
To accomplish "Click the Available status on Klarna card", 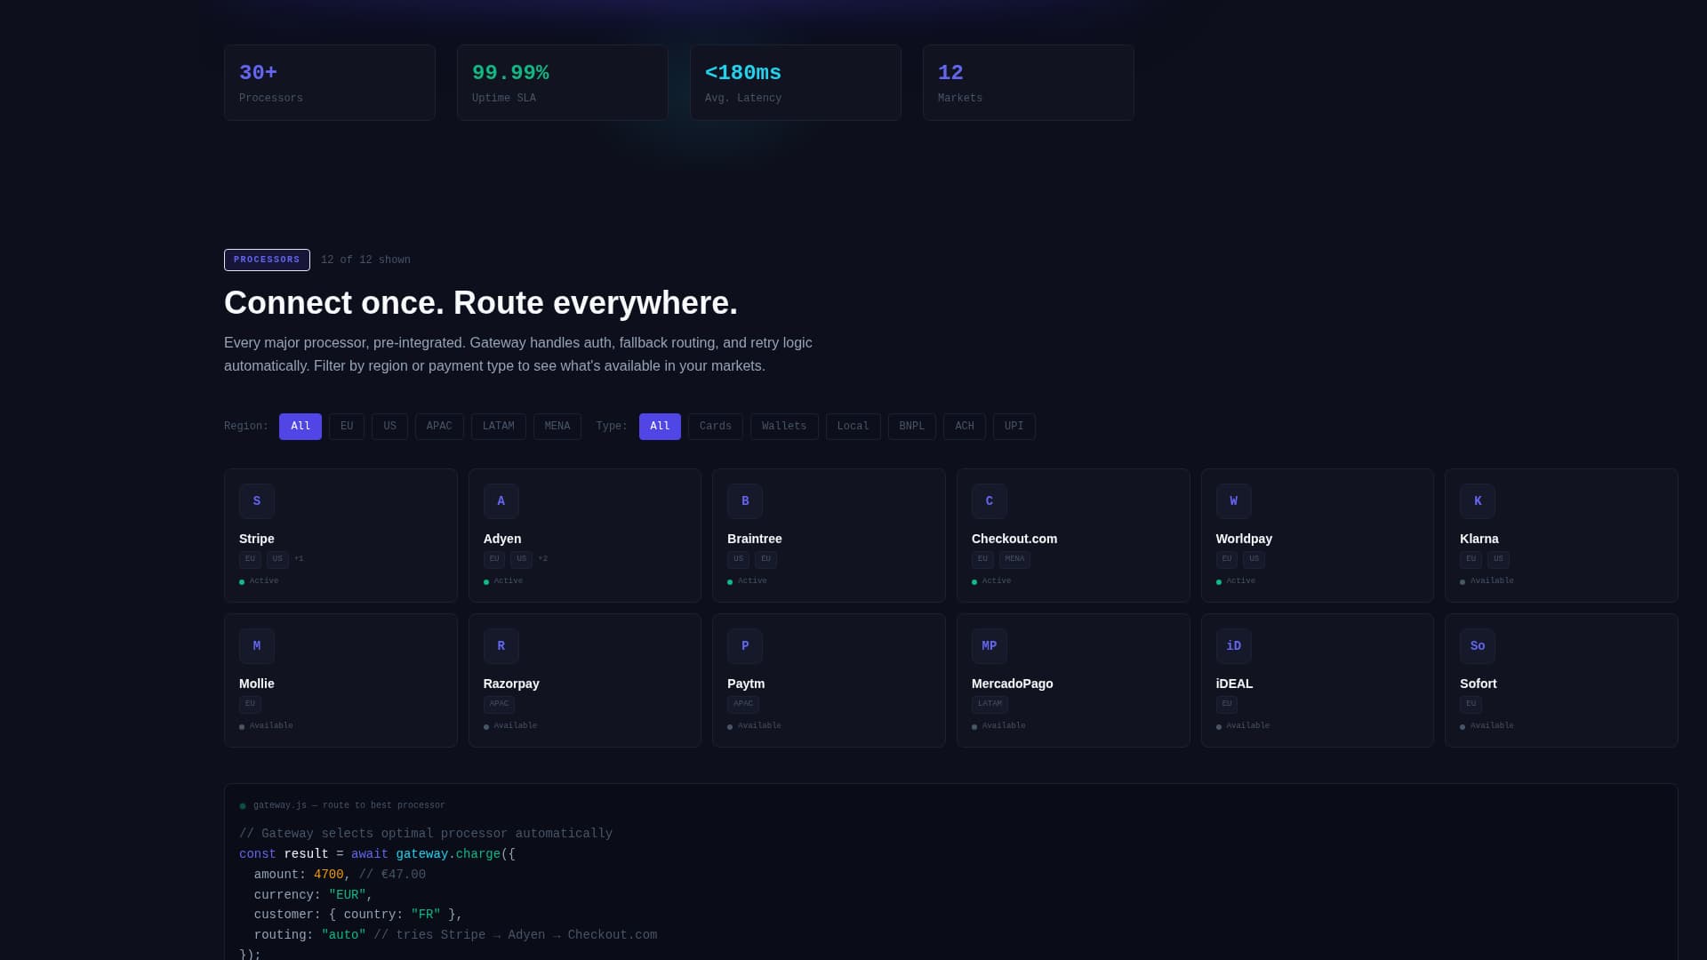I will click(x=1487, y=581).
